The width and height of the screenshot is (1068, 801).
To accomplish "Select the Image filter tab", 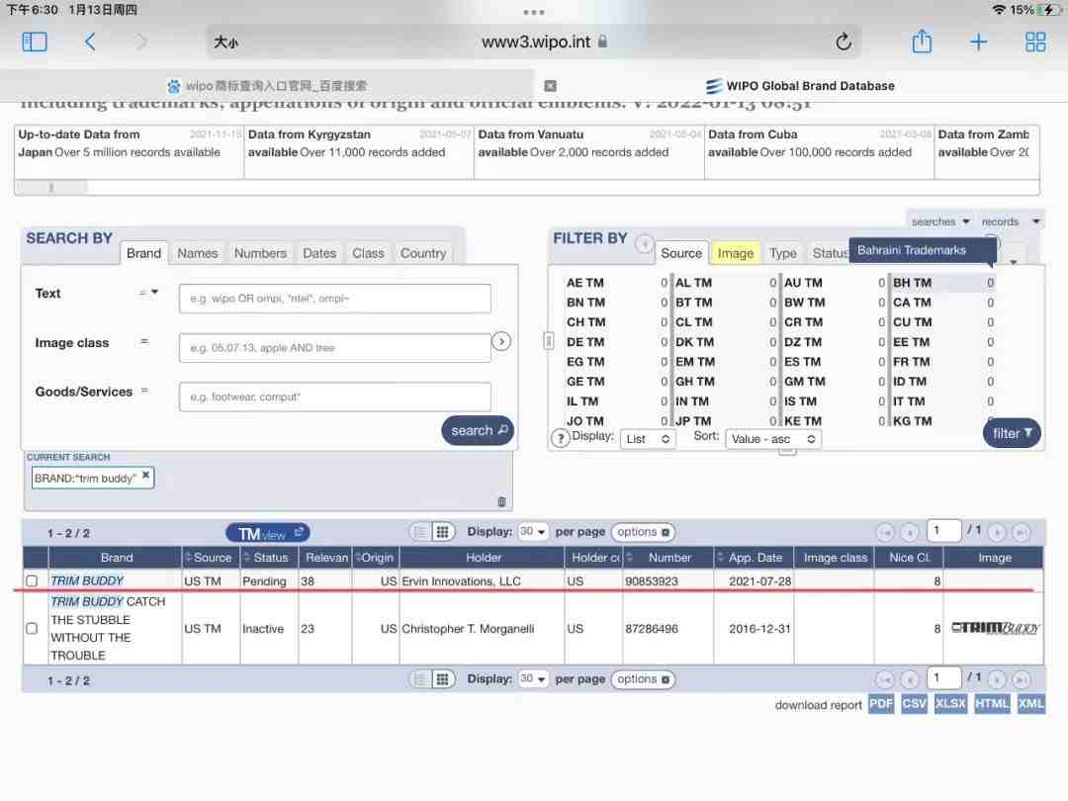I will click(736, 253).
